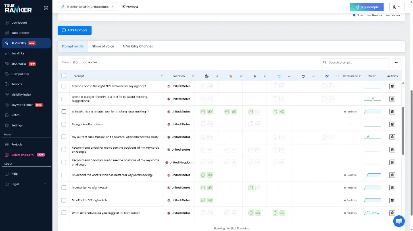
Task: Sort by Location column
Action: tap(193, 76)
